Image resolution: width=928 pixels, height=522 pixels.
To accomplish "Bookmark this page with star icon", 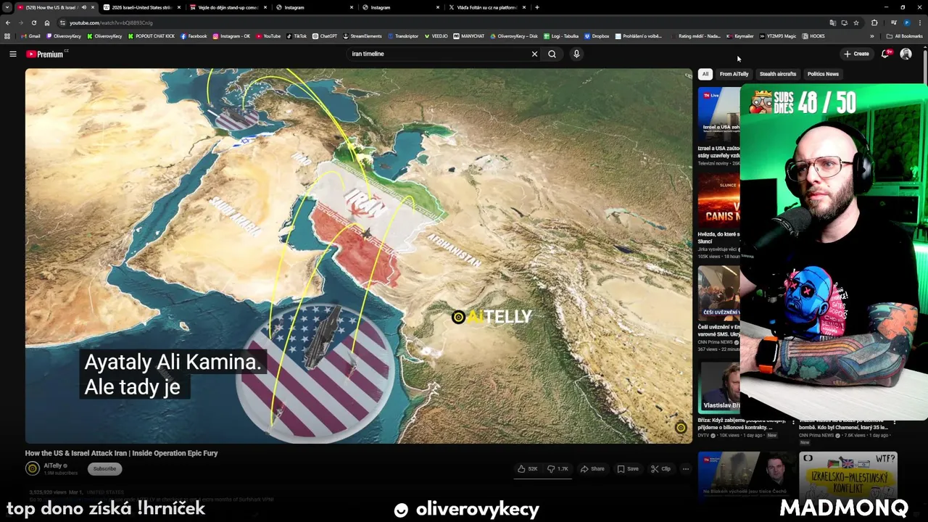I will point(856,22).
